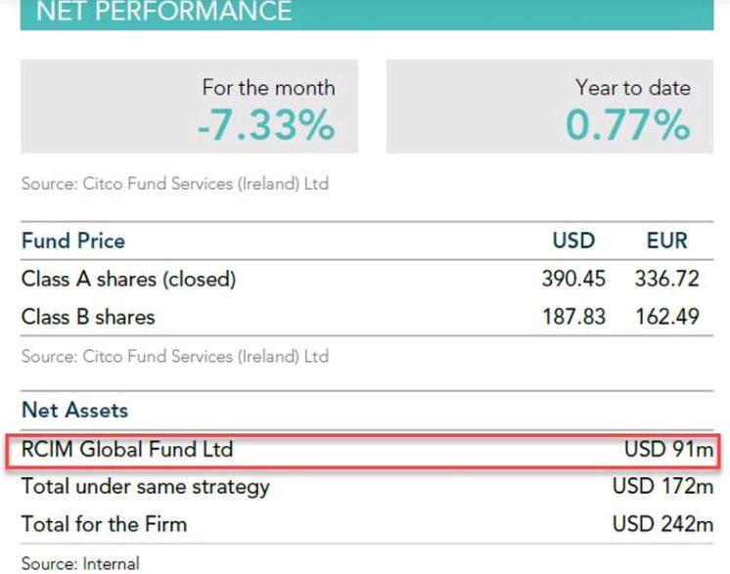Select the EUR column header
This screenshot has width=730, height=574.
(667, 241)
